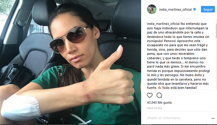Click the scrollbar track below the thumb
The image size is (217, 125).
(216, 64)
